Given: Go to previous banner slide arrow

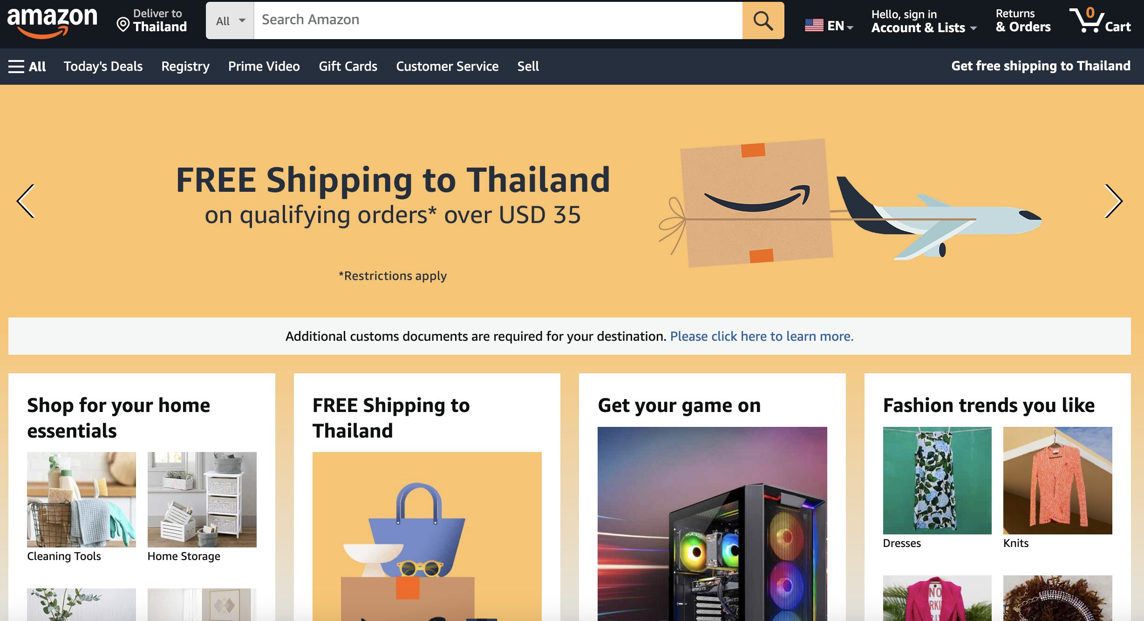Looking at the screenshot, I should point(26,201).
